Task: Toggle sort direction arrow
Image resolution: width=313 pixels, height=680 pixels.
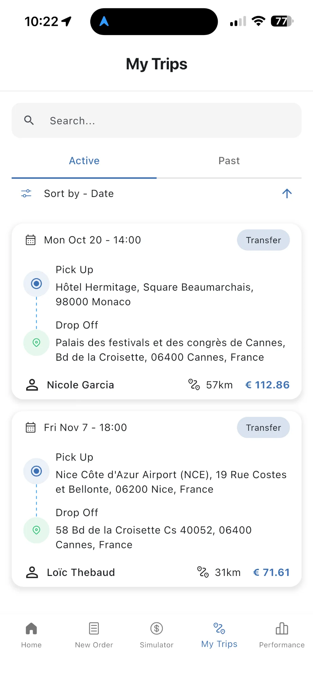Action: tap(287, 193)
